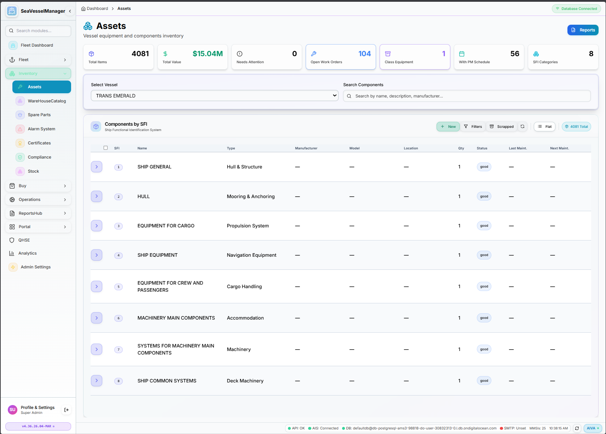Toggle the select-all checkbox in the table header
The width and height of the screenshot is (606, 434).
[105, 148]
